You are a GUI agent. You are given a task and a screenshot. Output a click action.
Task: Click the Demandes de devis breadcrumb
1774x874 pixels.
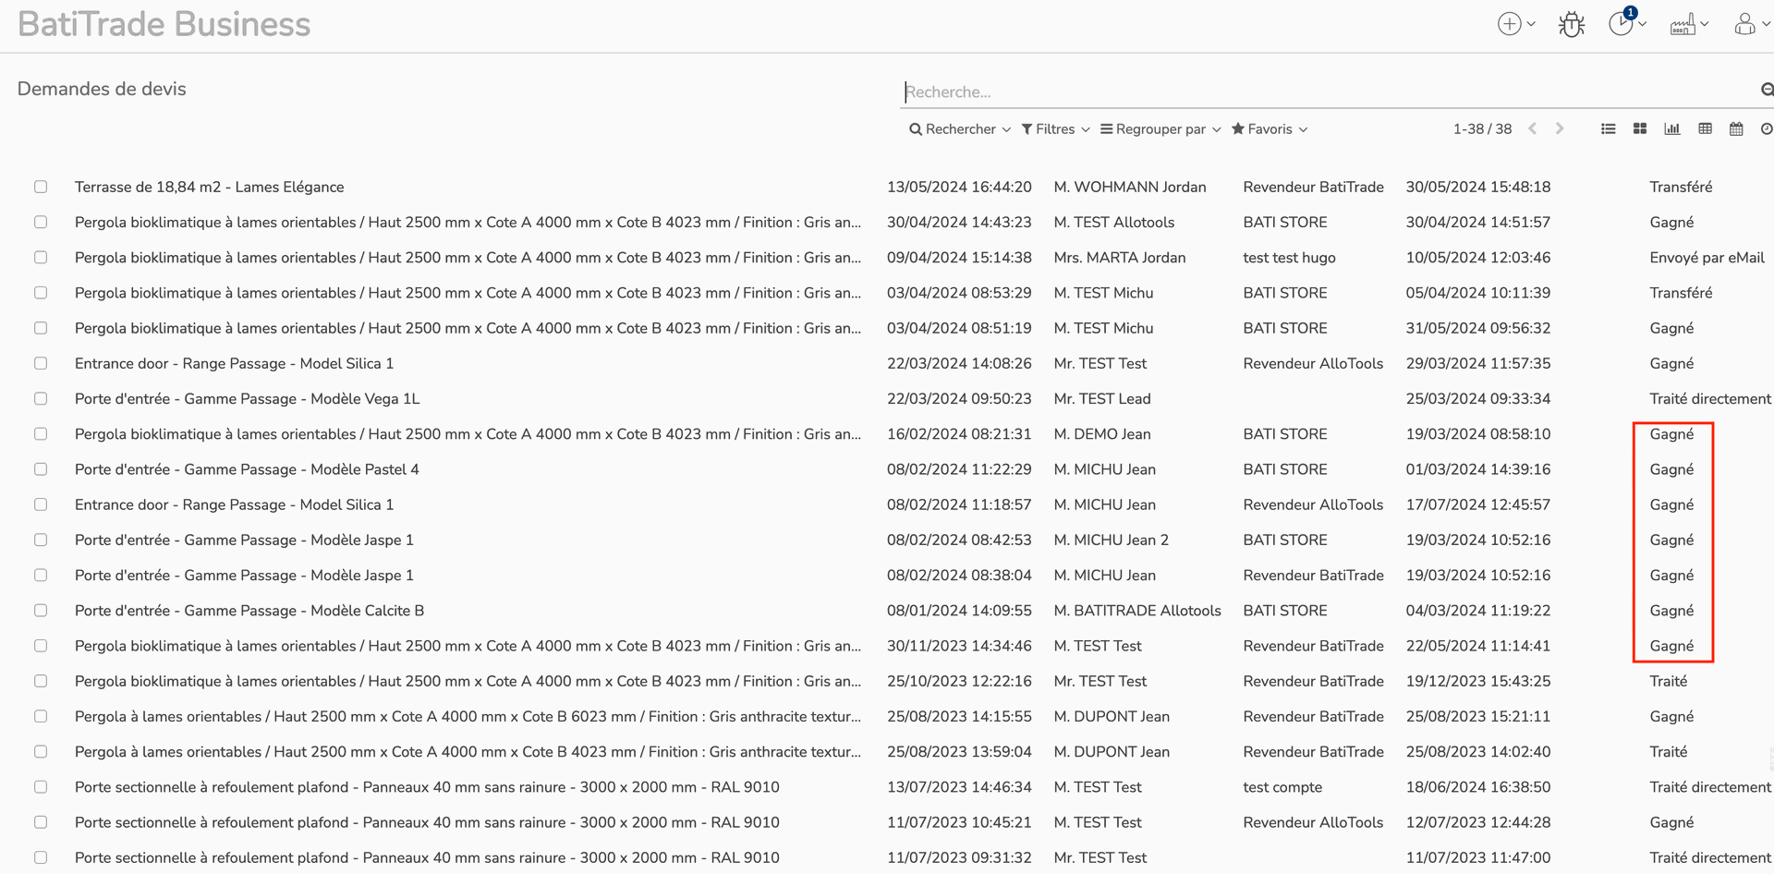coord(102,89)
